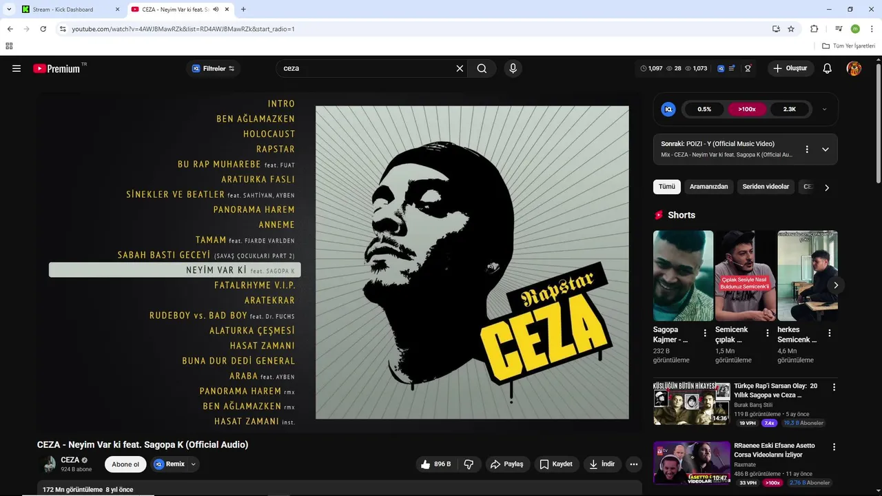Clear the search box with the X icon

click(460, 68)
